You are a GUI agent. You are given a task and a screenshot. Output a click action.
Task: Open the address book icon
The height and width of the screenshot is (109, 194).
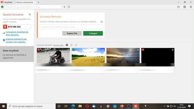click(x=185, y=7)
